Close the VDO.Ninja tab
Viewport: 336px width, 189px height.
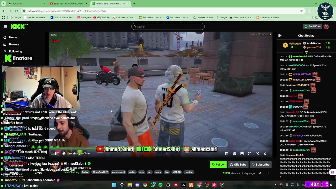coord(45,4)
